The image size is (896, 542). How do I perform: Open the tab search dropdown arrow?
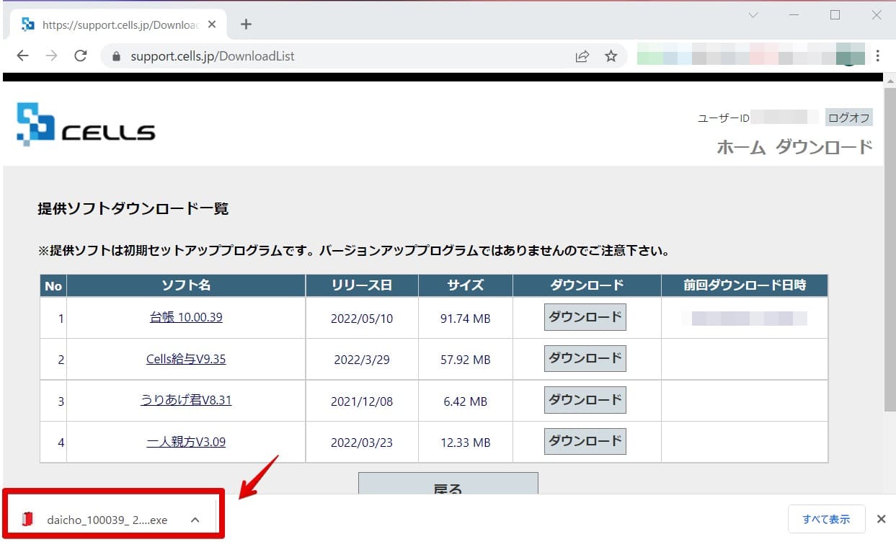pos(753,15)
